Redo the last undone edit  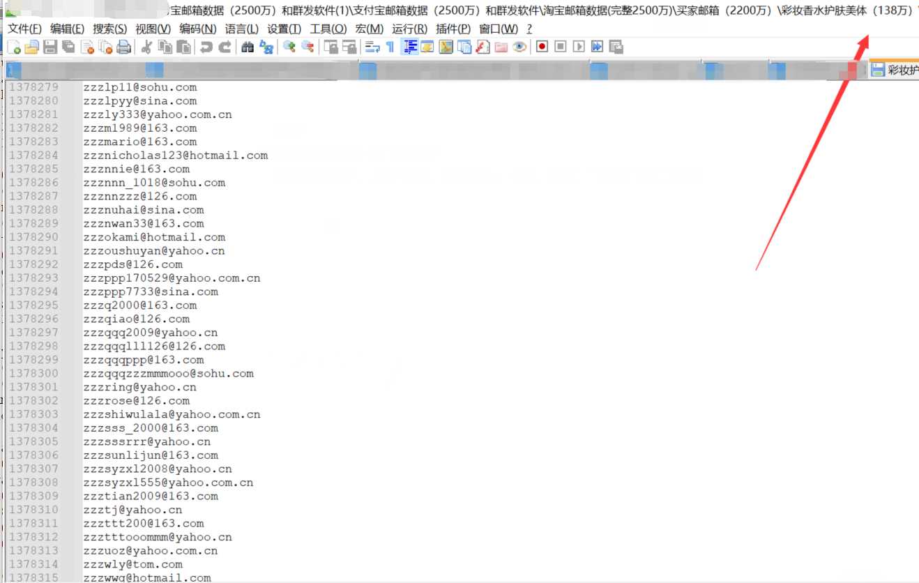pos(225,47)
